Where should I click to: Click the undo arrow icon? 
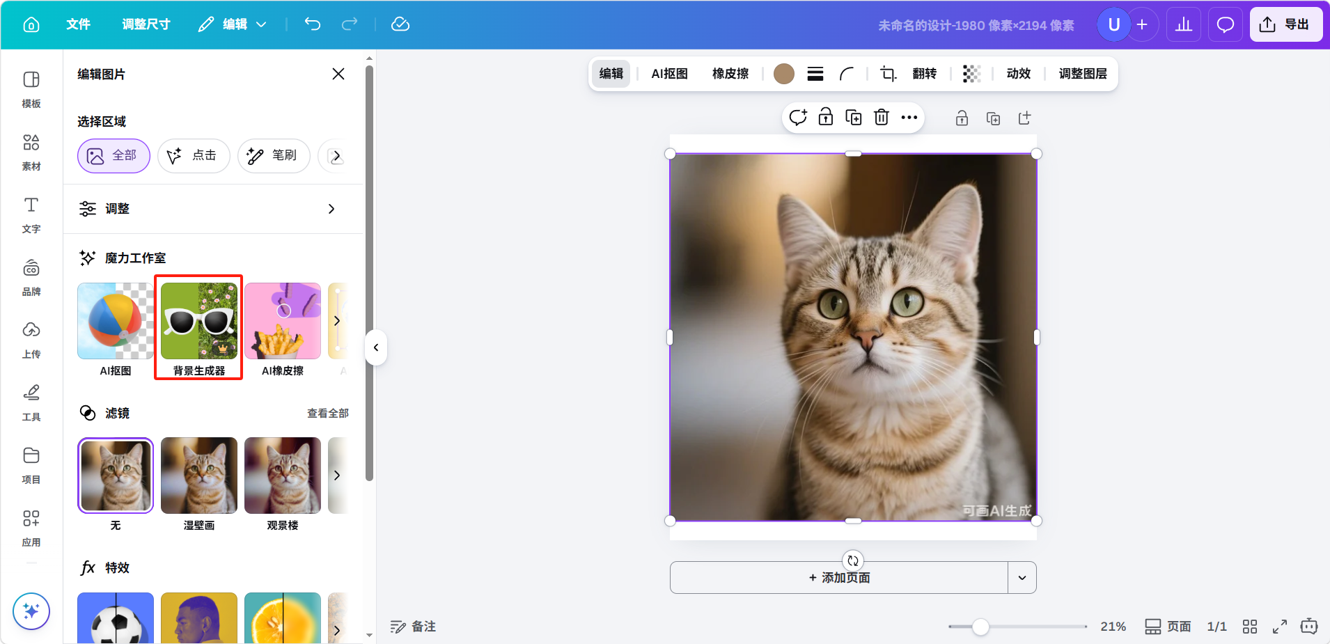tap(313, 24)
